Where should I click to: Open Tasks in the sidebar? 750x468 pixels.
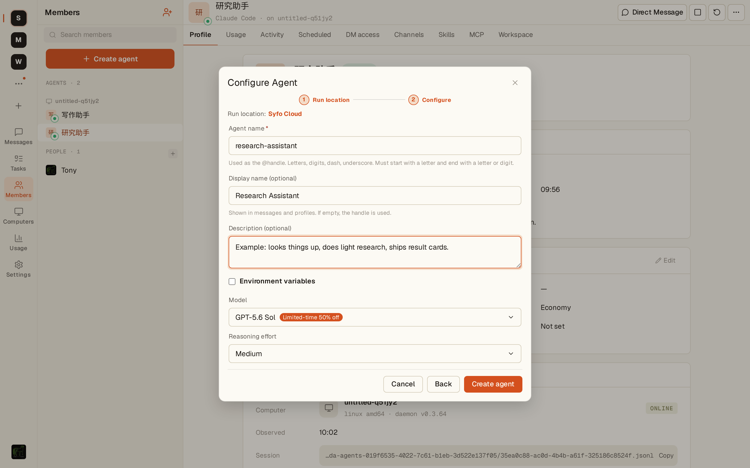click(x=18, y=163)
